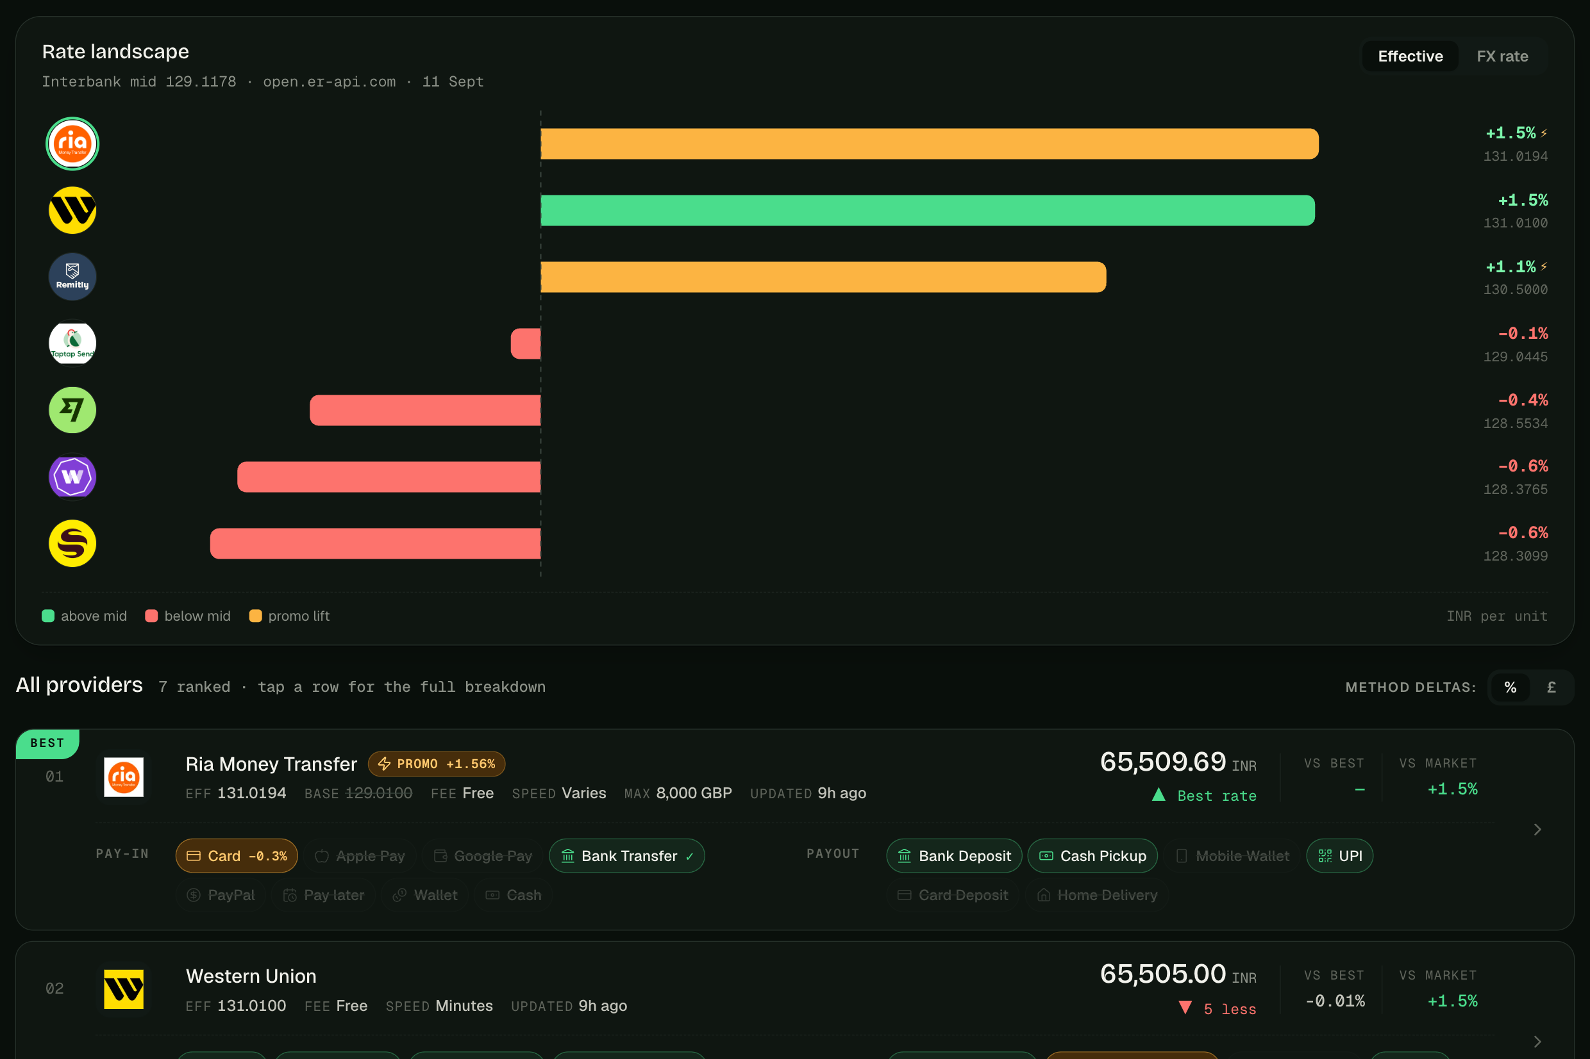Image resolution: width=1590 pixels, height=1059 pixels.
Task: Click Western Union's green bar in the chart
Action: 927,210
